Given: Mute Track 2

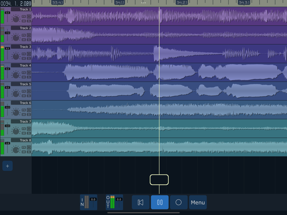Looking at the screenshot, I should pos(24,40).
